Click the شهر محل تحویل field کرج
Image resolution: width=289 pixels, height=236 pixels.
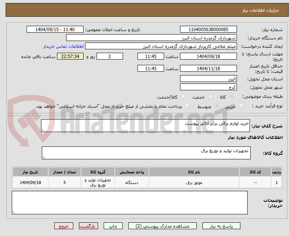[208, 87]
